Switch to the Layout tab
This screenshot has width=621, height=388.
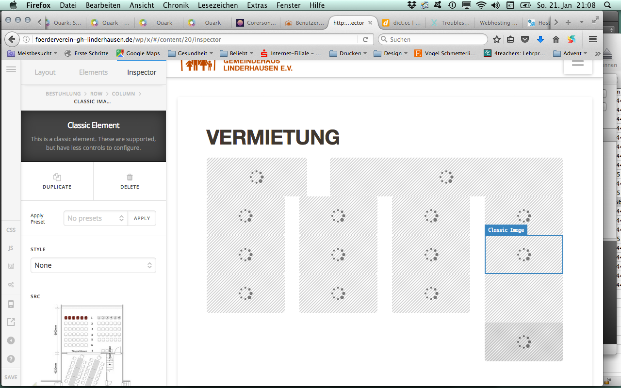tap(45, 72)
